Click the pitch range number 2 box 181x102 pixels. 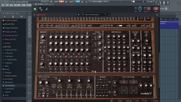click(149, 8)
